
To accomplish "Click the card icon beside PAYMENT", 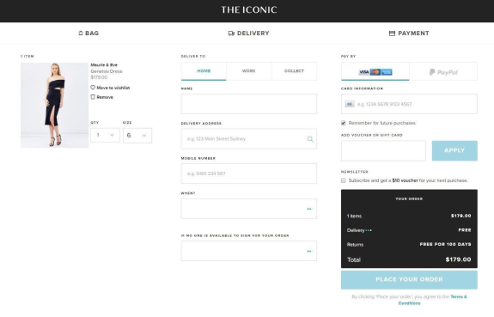I will point(392,34).
